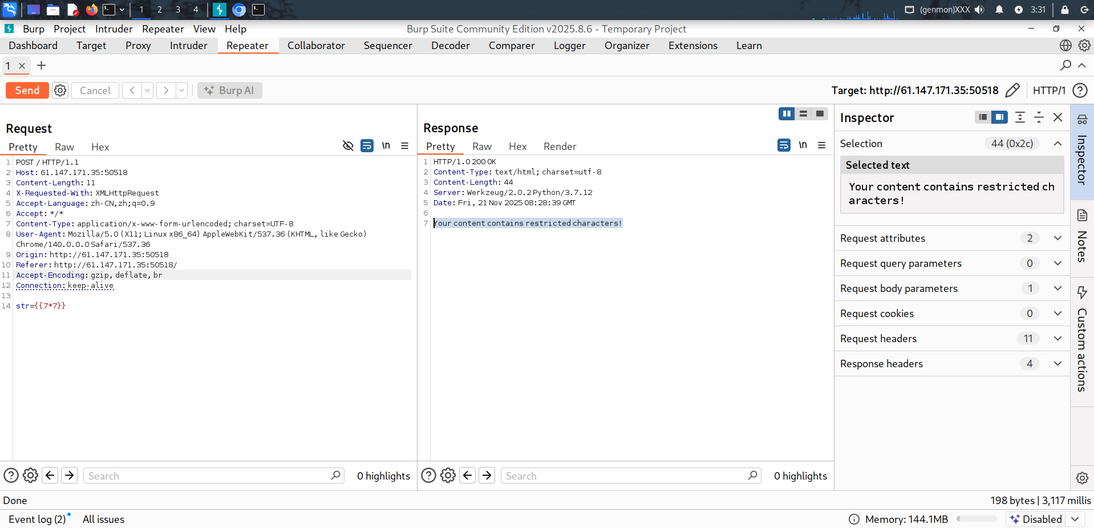Viewport: 1094px width, 528px height.
Task: Add new Repeater tab with plus
Action: (x=41, y=65)
